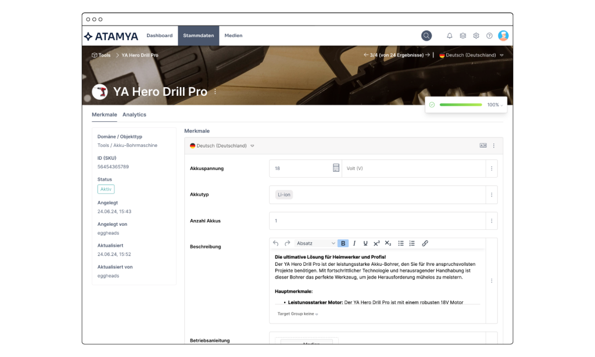The height and width of the screenshot is (357, 595).
Task: Go to next result with right arrow
Action: pos(428,55)
